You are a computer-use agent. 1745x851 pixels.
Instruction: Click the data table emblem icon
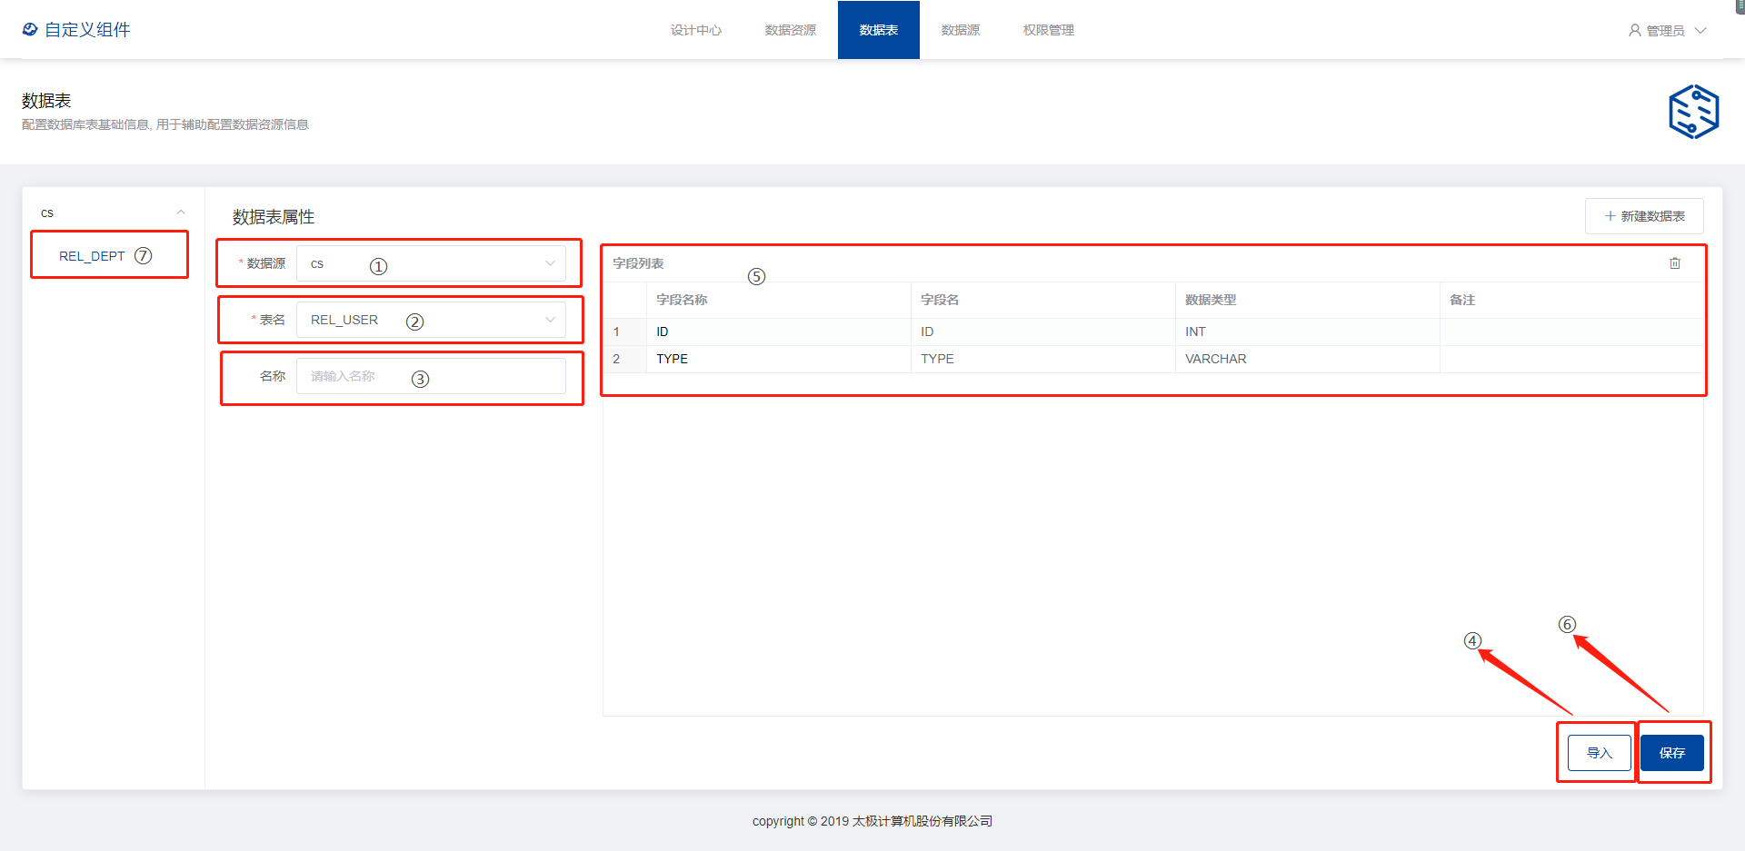tap(1693, 112)
